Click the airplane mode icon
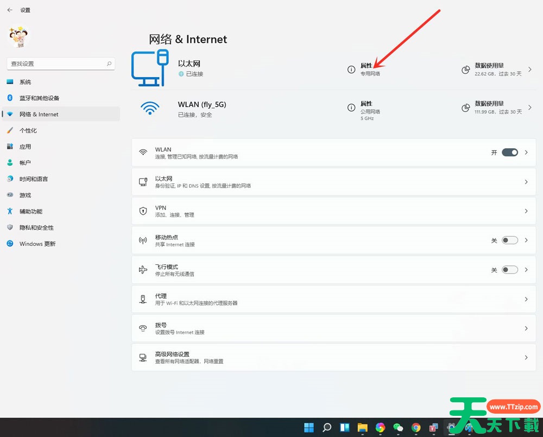 [143, 270]
